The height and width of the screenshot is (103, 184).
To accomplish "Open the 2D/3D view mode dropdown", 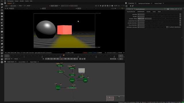I will 117,8.
